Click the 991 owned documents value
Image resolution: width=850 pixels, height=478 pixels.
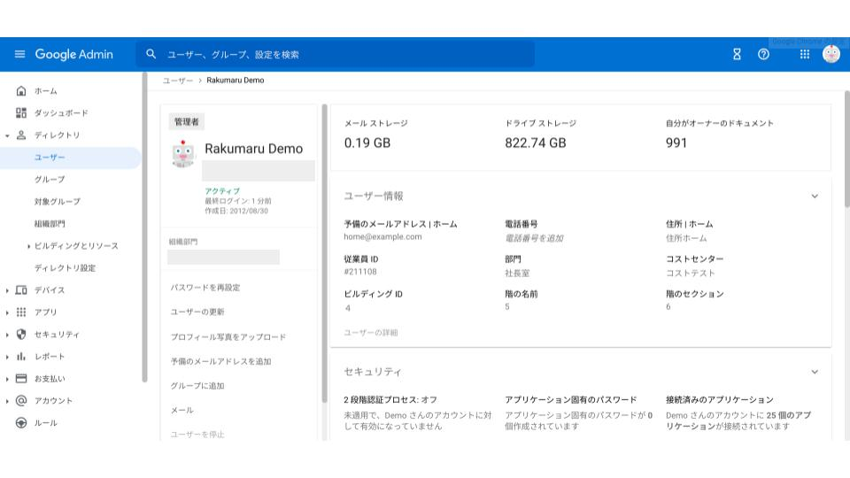coord(676,143)
